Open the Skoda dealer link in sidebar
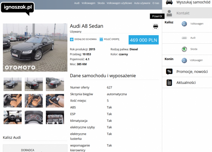Screen dimensions: 212x152 tap(194, 49)
